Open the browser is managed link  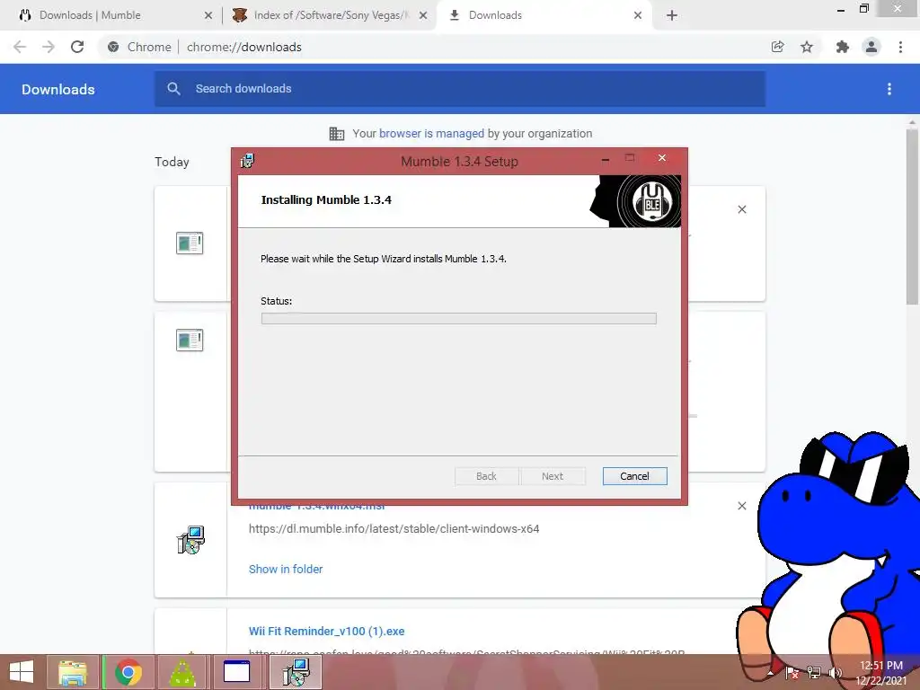[431, 134]
